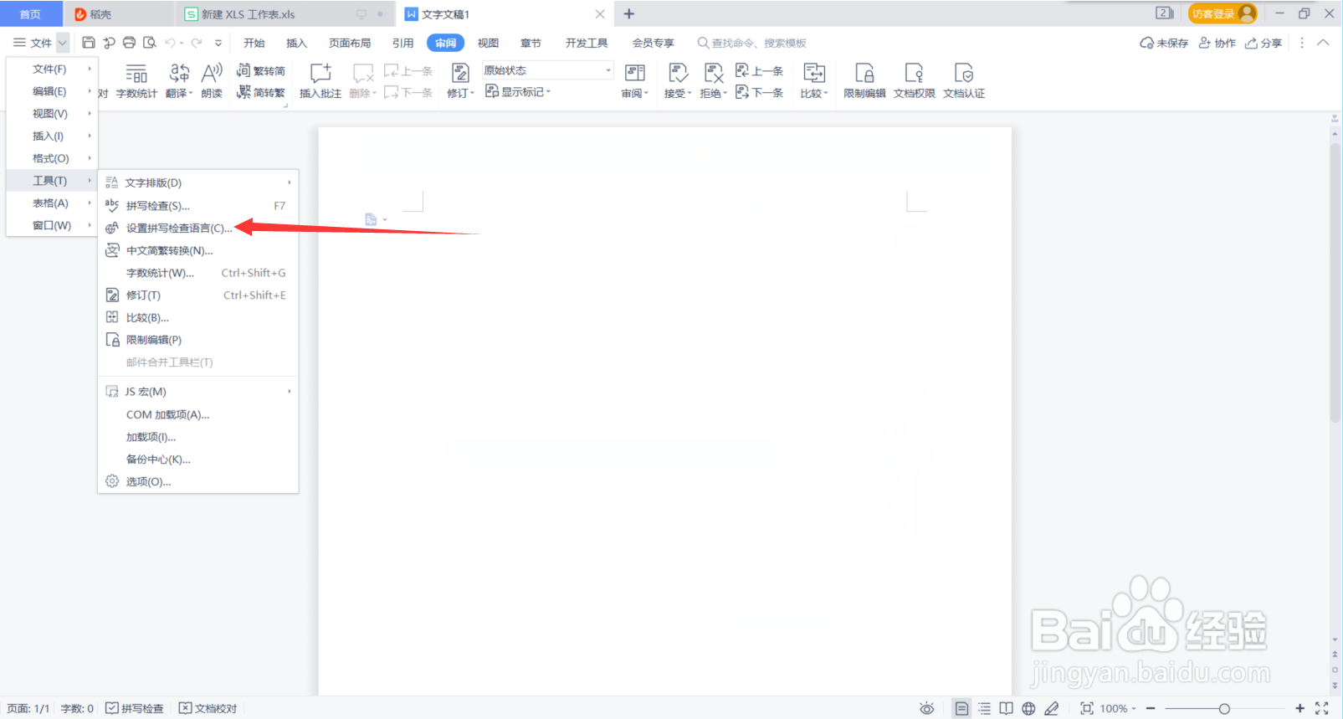This screenshot has width=1343, height=719.
Task: Expand the JS 宏(M) submenu
Action: [198, 392]
